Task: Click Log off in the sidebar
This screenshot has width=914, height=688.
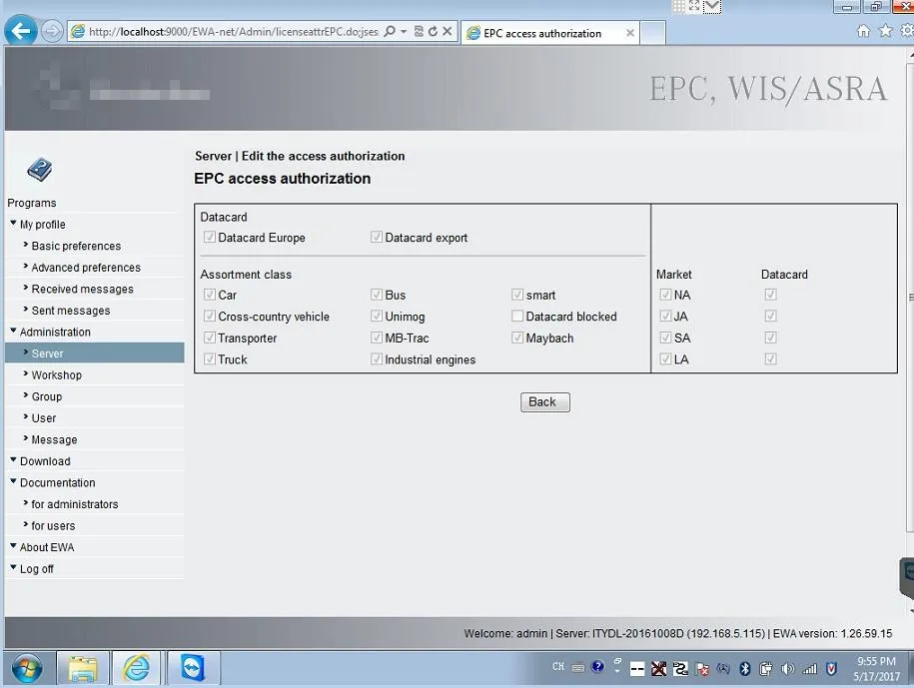Action: (36, 569)
